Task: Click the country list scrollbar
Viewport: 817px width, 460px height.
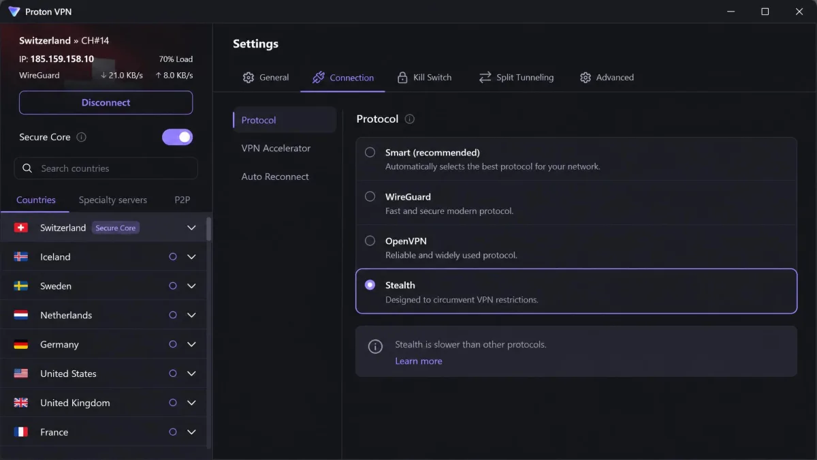Action: coord(208,229)
